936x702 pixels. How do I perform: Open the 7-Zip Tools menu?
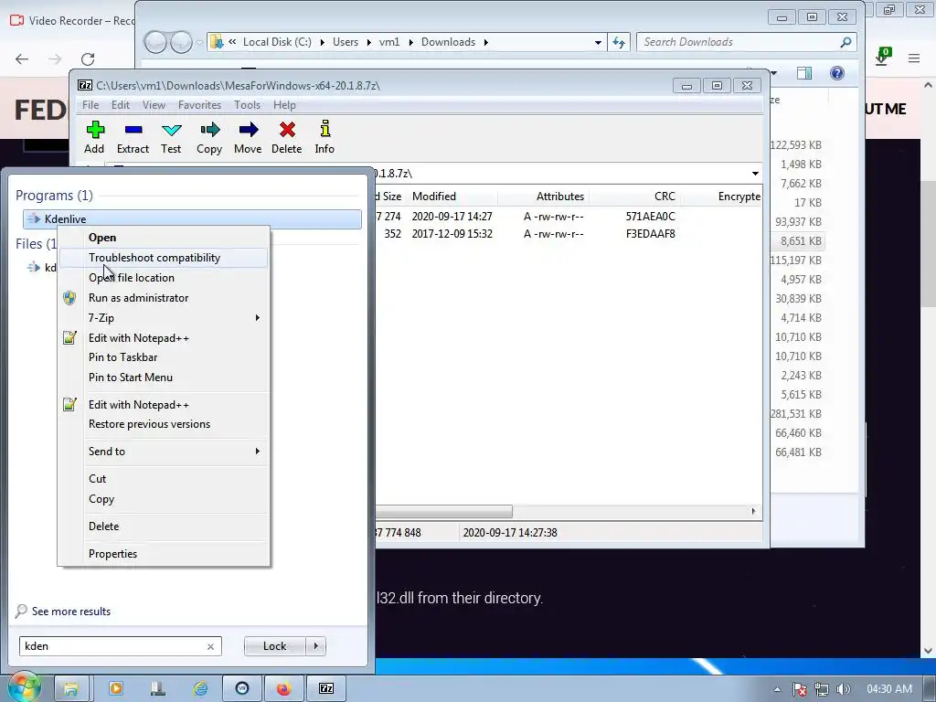click(247, 105)
